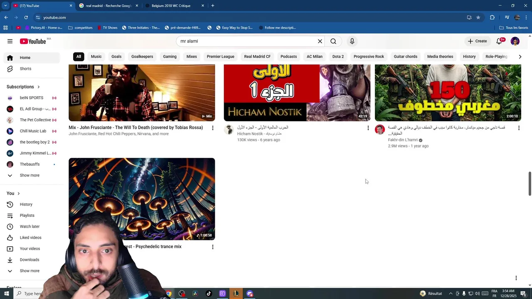Select the Media theories chip
This screenshot has width=532, height=299.
[440, 56]
